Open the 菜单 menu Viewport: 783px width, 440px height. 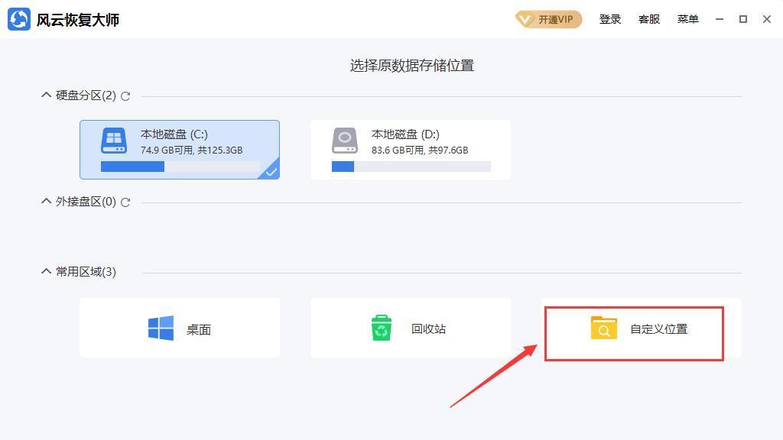point(687,19)
